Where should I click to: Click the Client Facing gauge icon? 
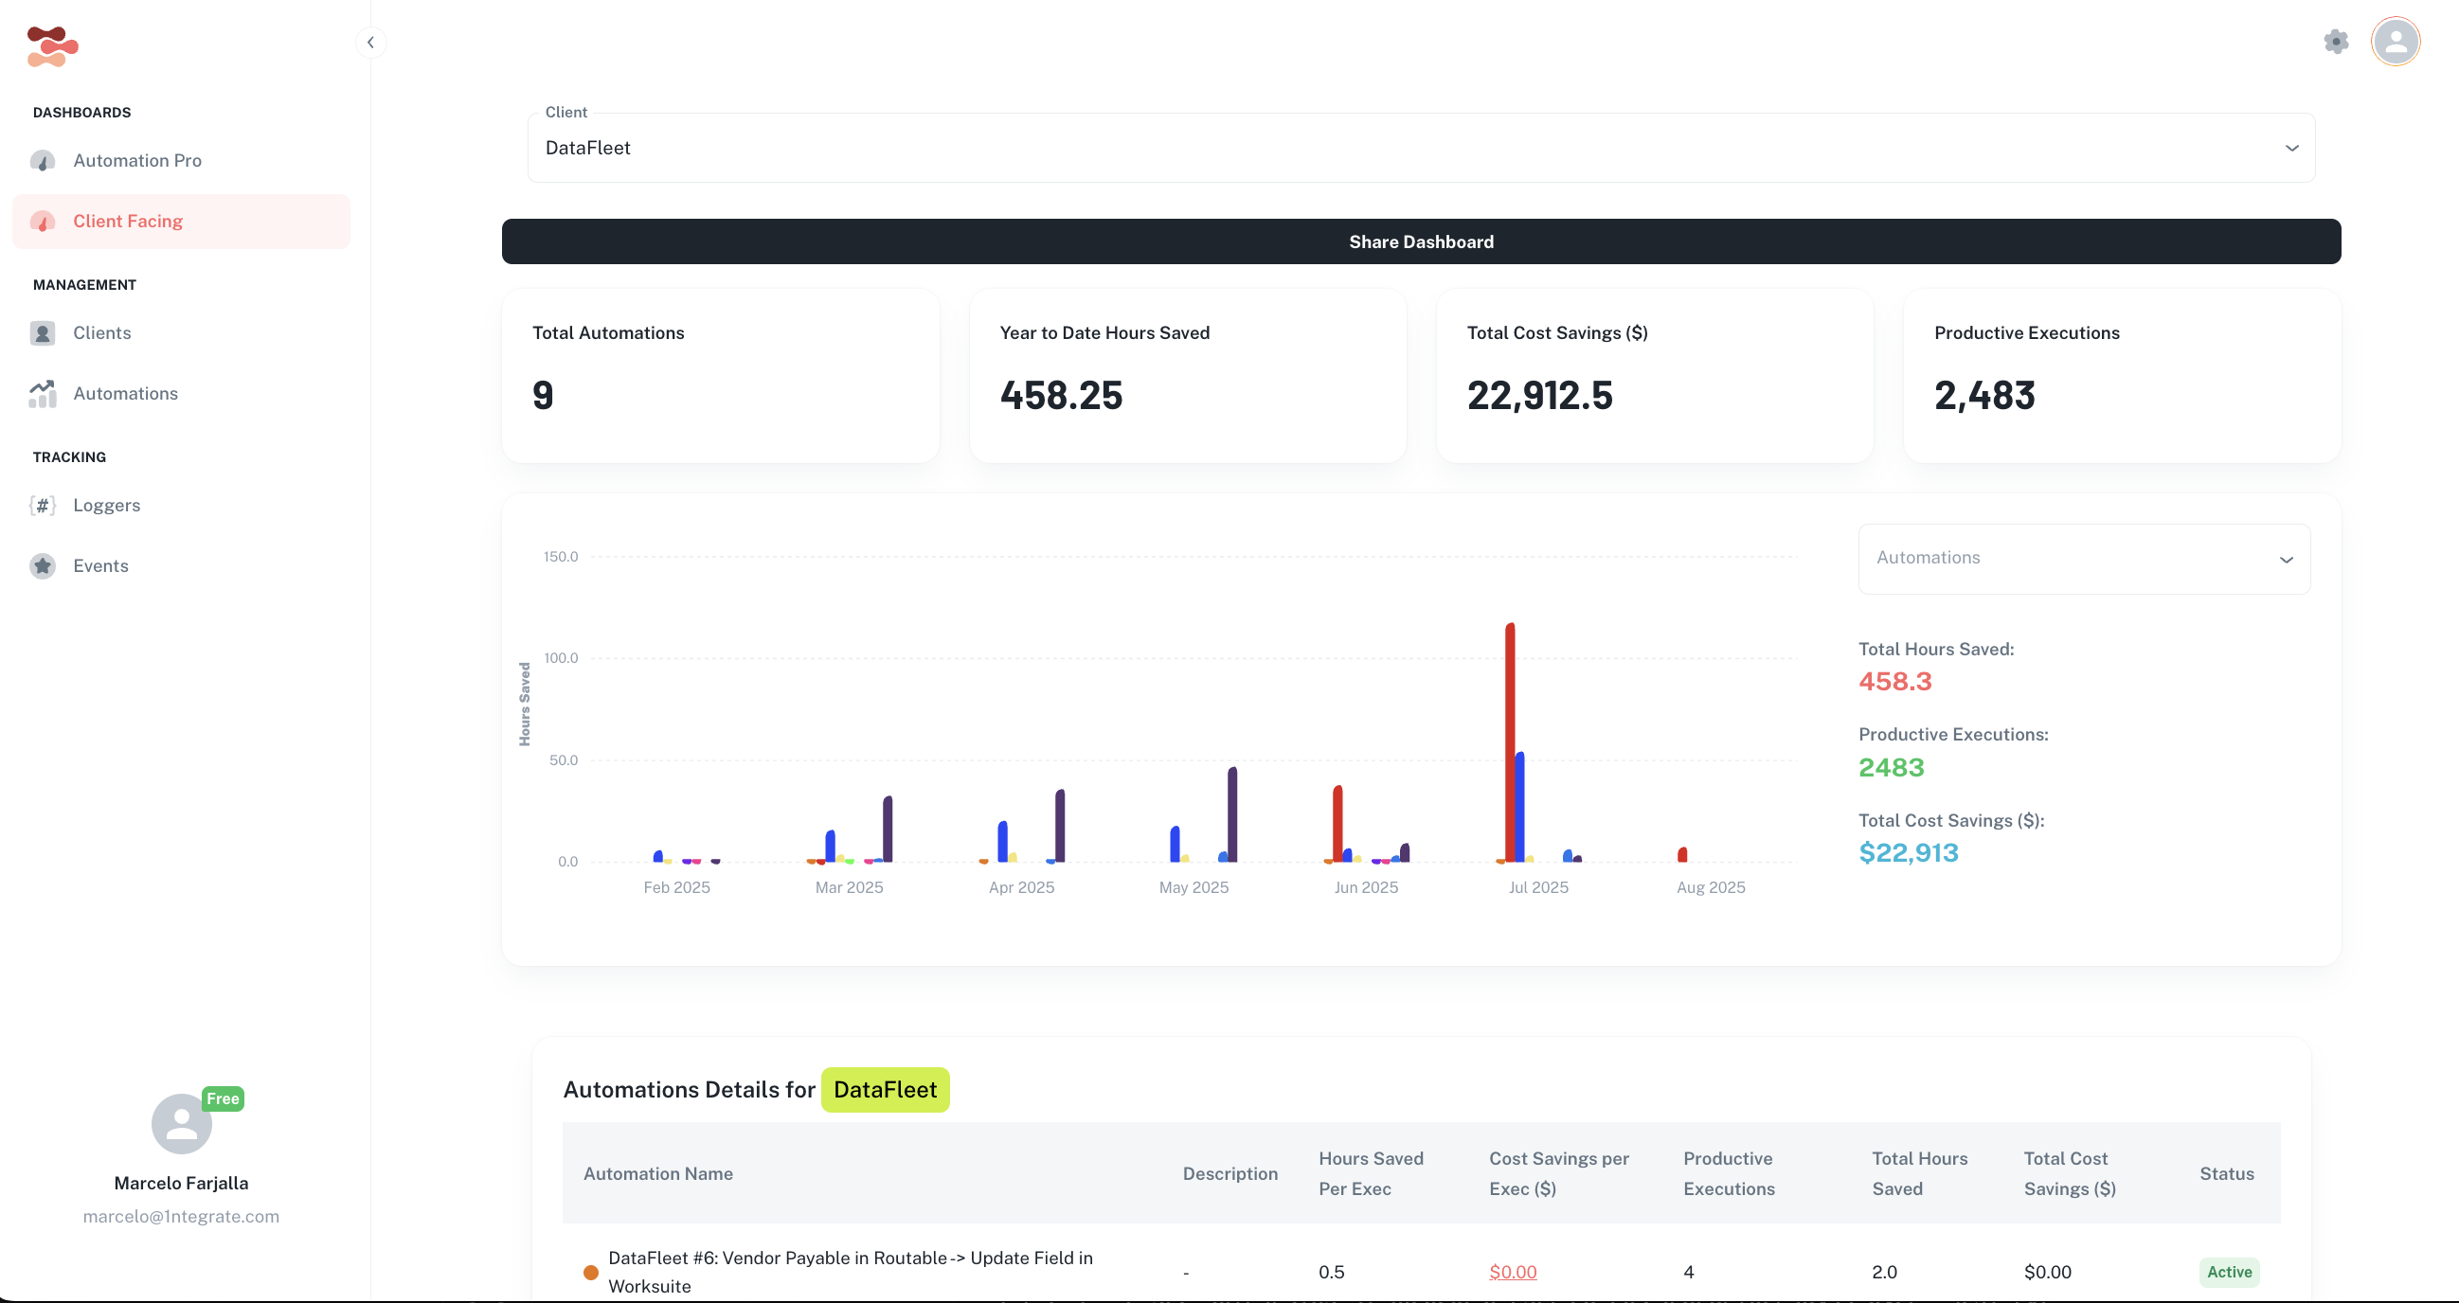tap(43, 222)
